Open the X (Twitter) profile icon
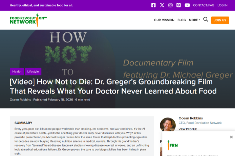235x156 pixels. click(x=162, y=5)
